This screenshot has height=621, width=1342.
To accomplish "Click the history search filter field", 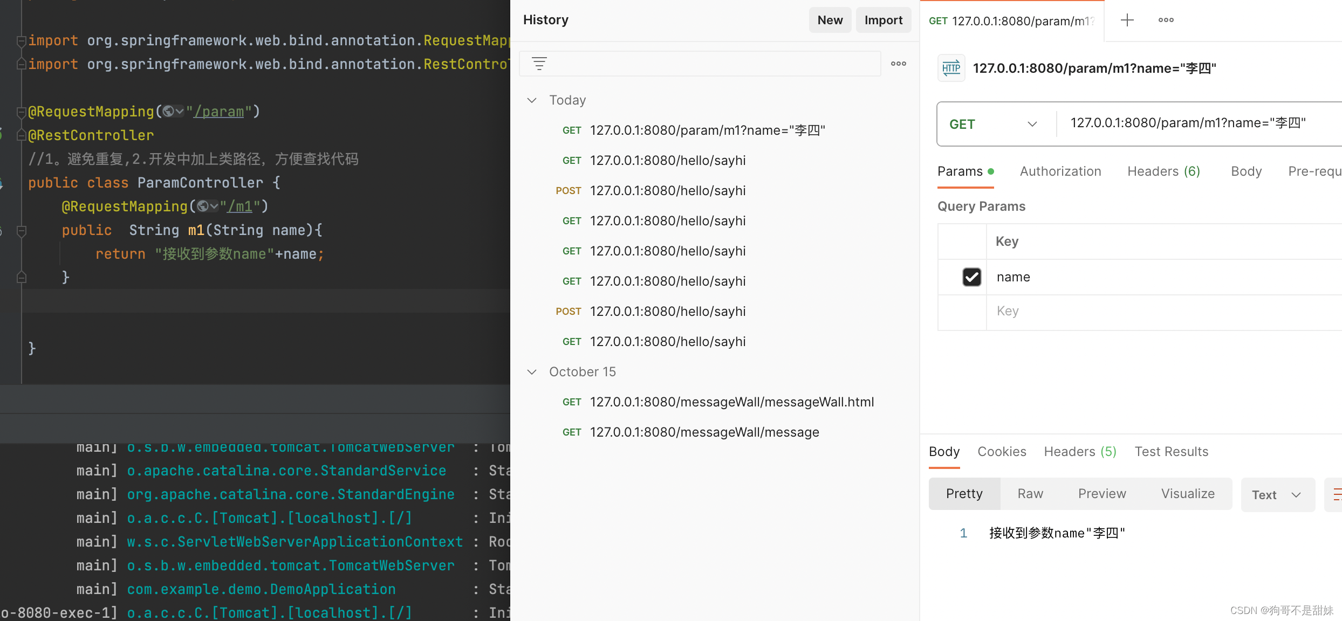I will pyautogui.click(x=700, y=64).
